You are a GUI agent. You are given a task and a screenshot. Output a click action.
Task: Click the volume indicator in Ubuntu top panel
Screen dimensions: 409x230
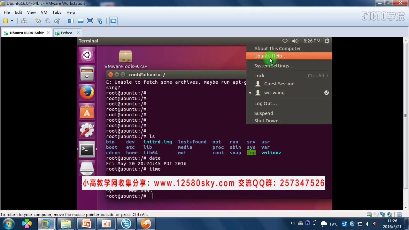point(295,41)
